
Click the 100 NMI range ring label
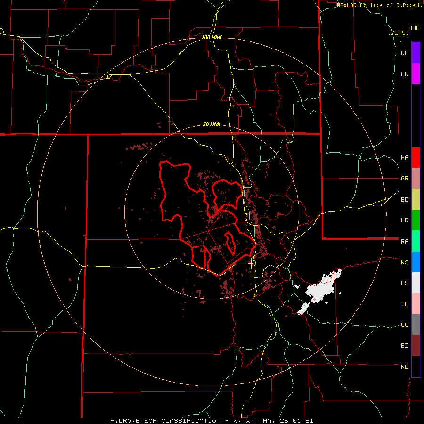point(212,37)
